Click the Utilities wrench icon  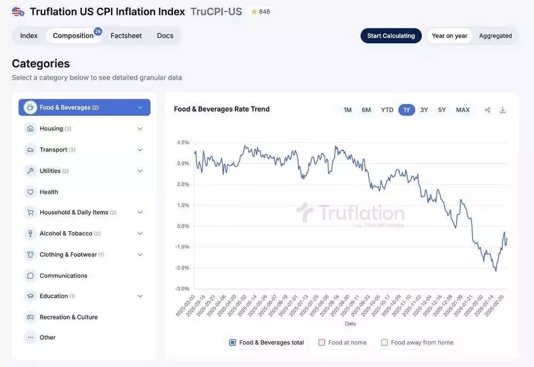30,170
